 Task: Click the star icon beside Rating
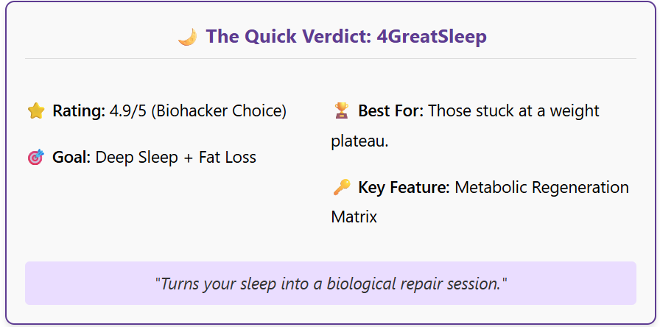tap(36, 111)
